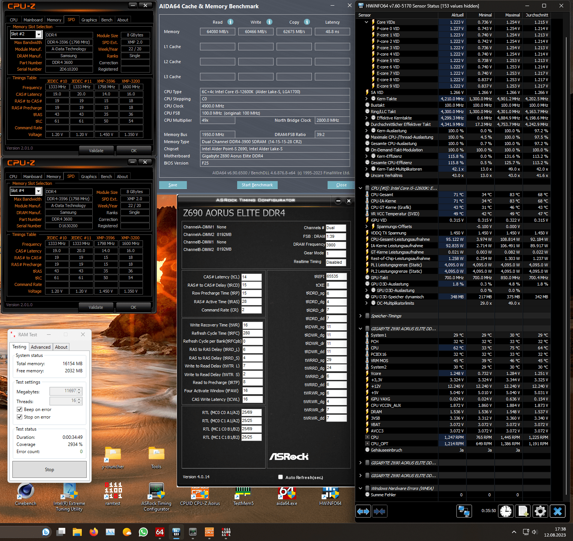Start HWiNFO logging via sheet-plus icon
Image resolution: width=573 pixels, height=541 pixels.
(523, 511)
